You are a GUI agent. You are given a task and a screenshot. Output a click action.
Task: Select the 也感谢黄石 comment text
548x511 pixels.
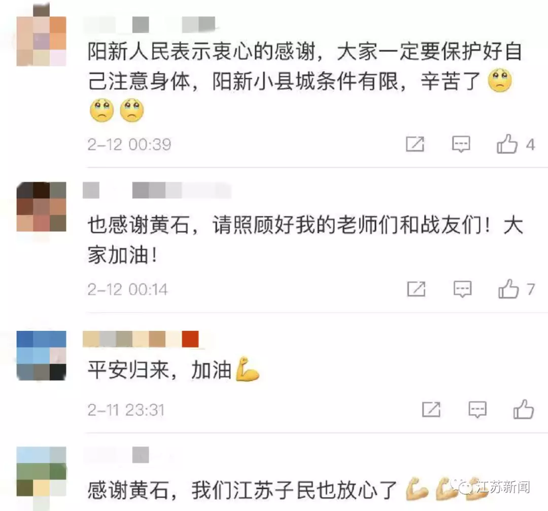pyautogui.click(x=305, y=240)
